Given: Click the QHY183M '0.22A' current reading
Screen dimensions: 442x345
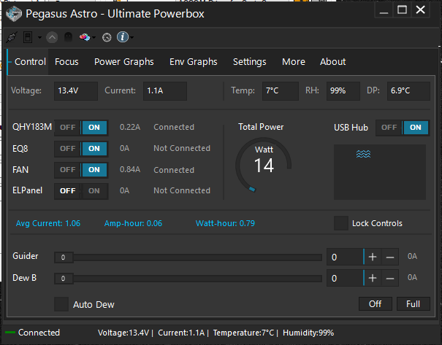Looking at the screenshot, I should [130, 127].
